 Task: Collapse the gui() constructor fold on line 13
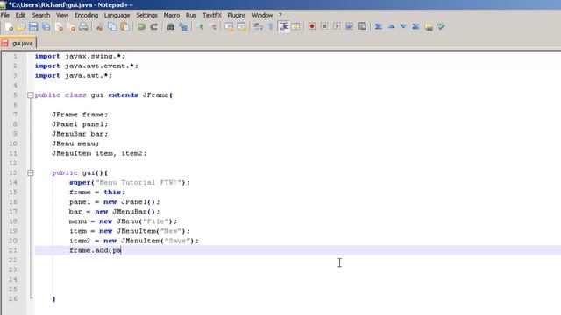31,173
